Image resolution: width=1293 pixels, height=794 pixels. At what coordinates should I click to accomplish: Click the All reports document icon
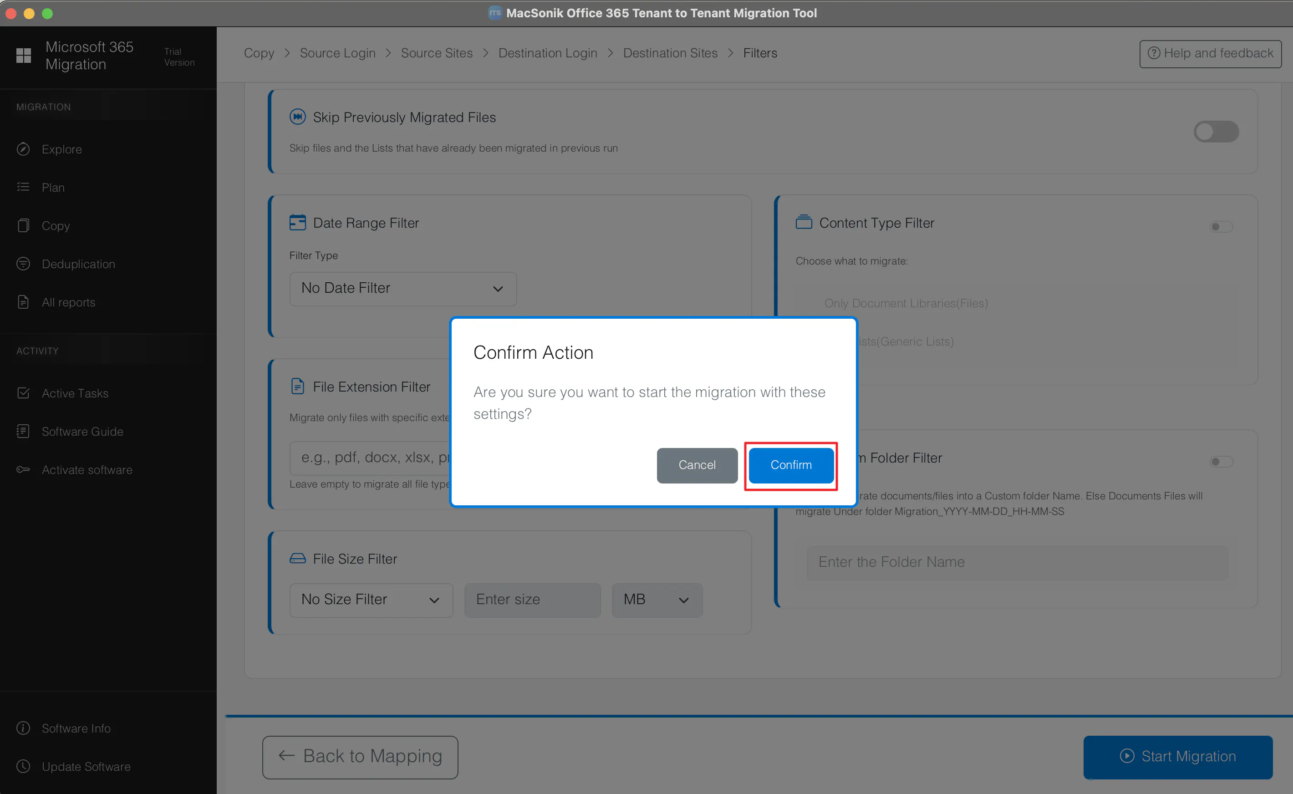[x=23, y=302]
